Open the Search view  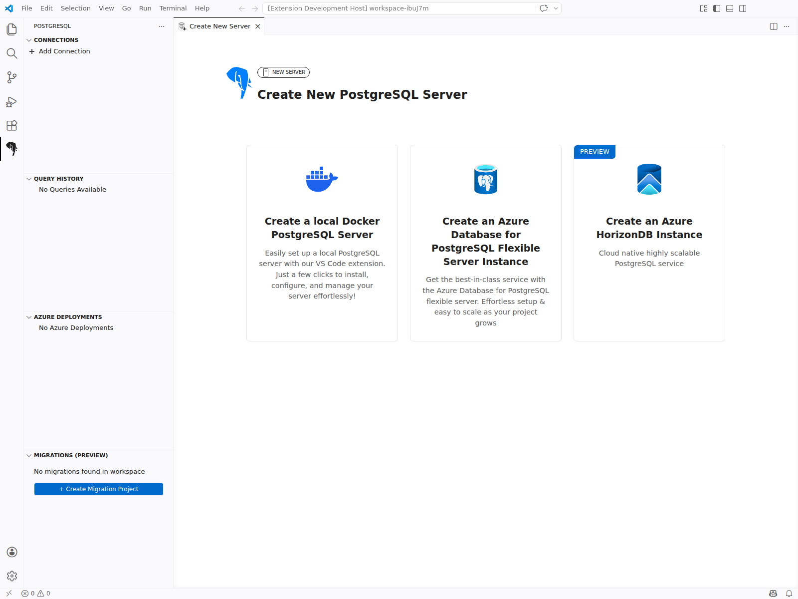coord(12,53)
